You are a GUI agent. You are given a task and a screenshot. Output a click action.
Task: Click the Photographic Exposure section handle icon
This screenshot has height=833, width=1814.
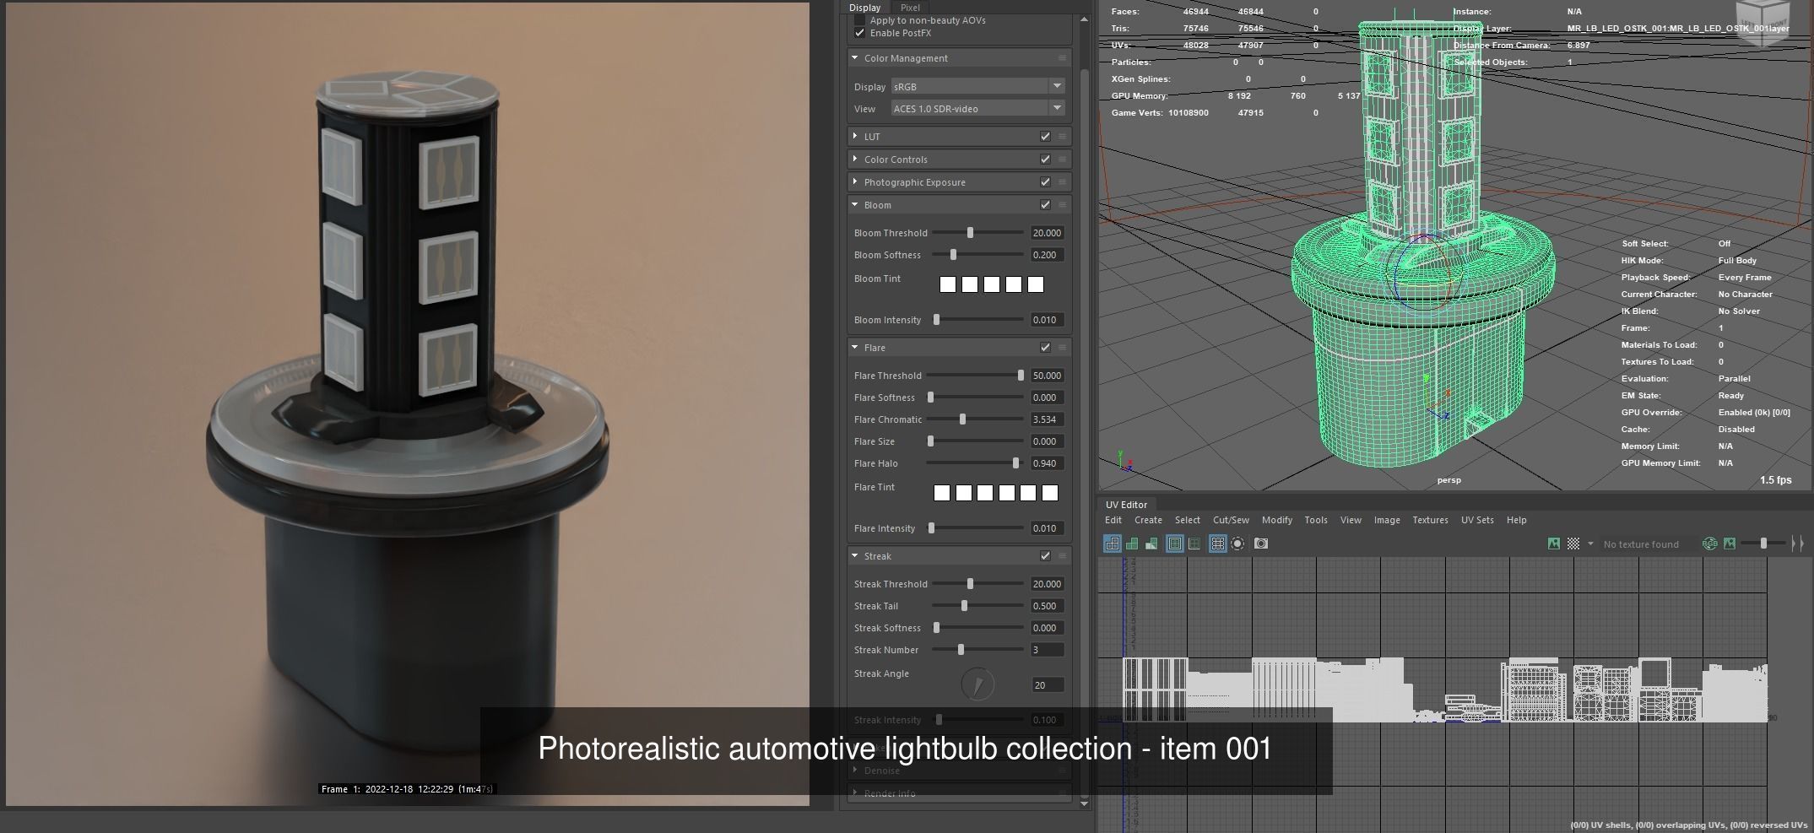coord(1062,182)
